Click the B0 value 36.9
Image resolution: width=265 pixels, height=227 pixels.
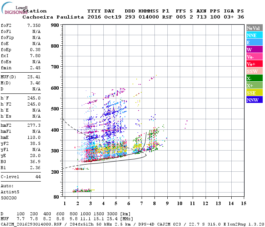coord(35,162)
